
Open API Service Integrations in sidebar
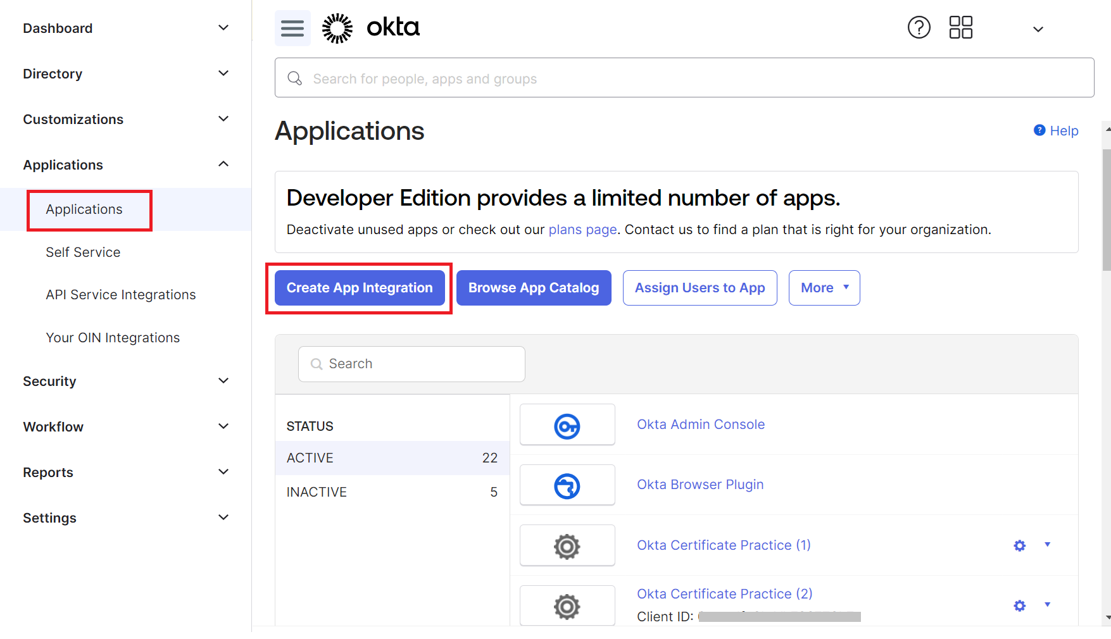point(120,295)
